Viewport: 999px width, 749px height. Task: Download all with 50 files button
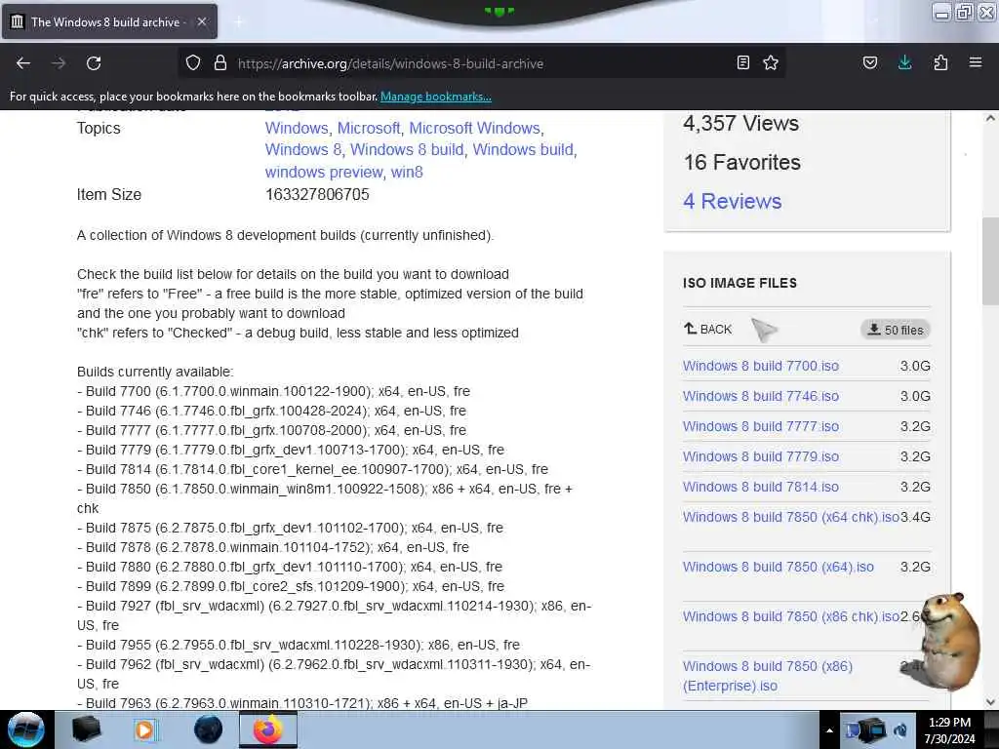pos(896,330)
